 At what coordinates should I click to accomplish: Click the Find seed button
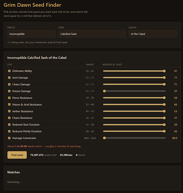tap(17, 155)
